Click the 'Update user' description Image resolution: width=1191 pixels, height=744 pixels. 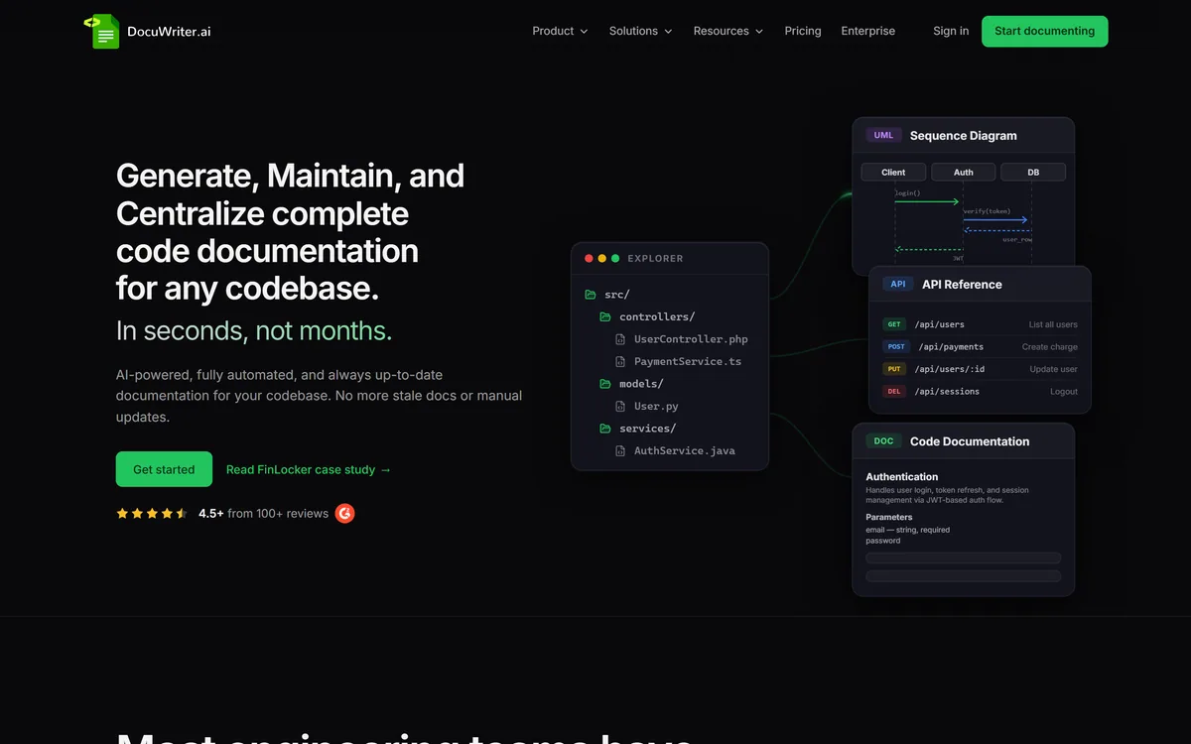pyautogui.click(x=1054, y=369)
